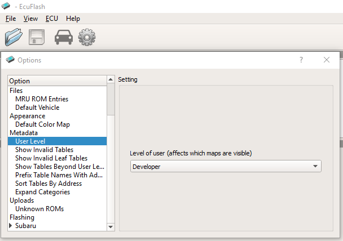Close the Options dialog

327,60
